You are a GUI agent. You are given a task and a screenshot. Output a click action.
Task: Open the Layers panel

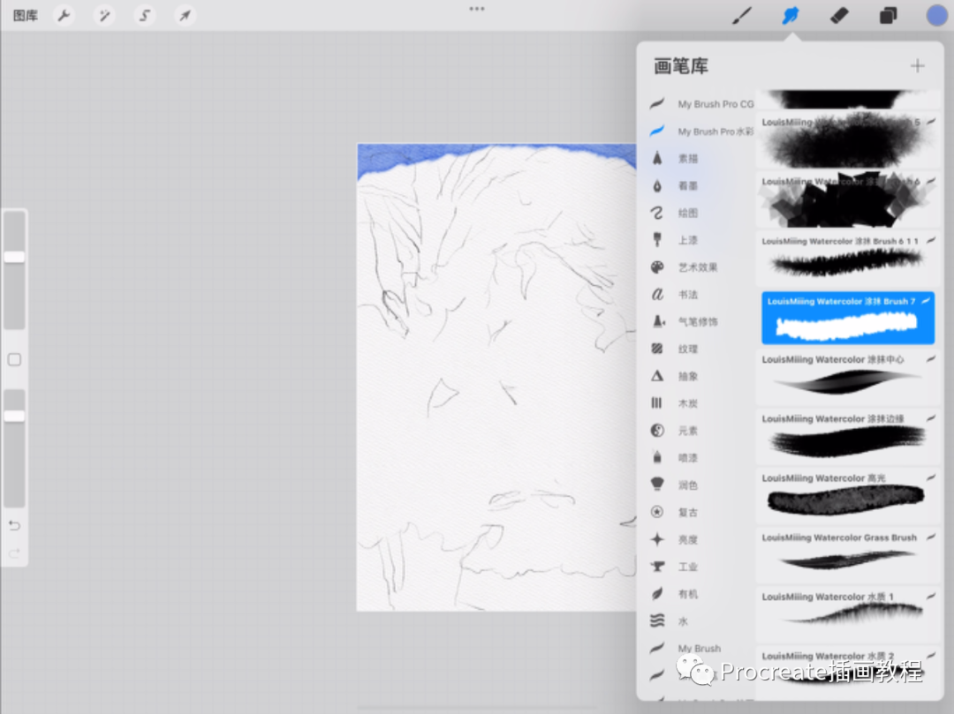(x=889, y=15)
